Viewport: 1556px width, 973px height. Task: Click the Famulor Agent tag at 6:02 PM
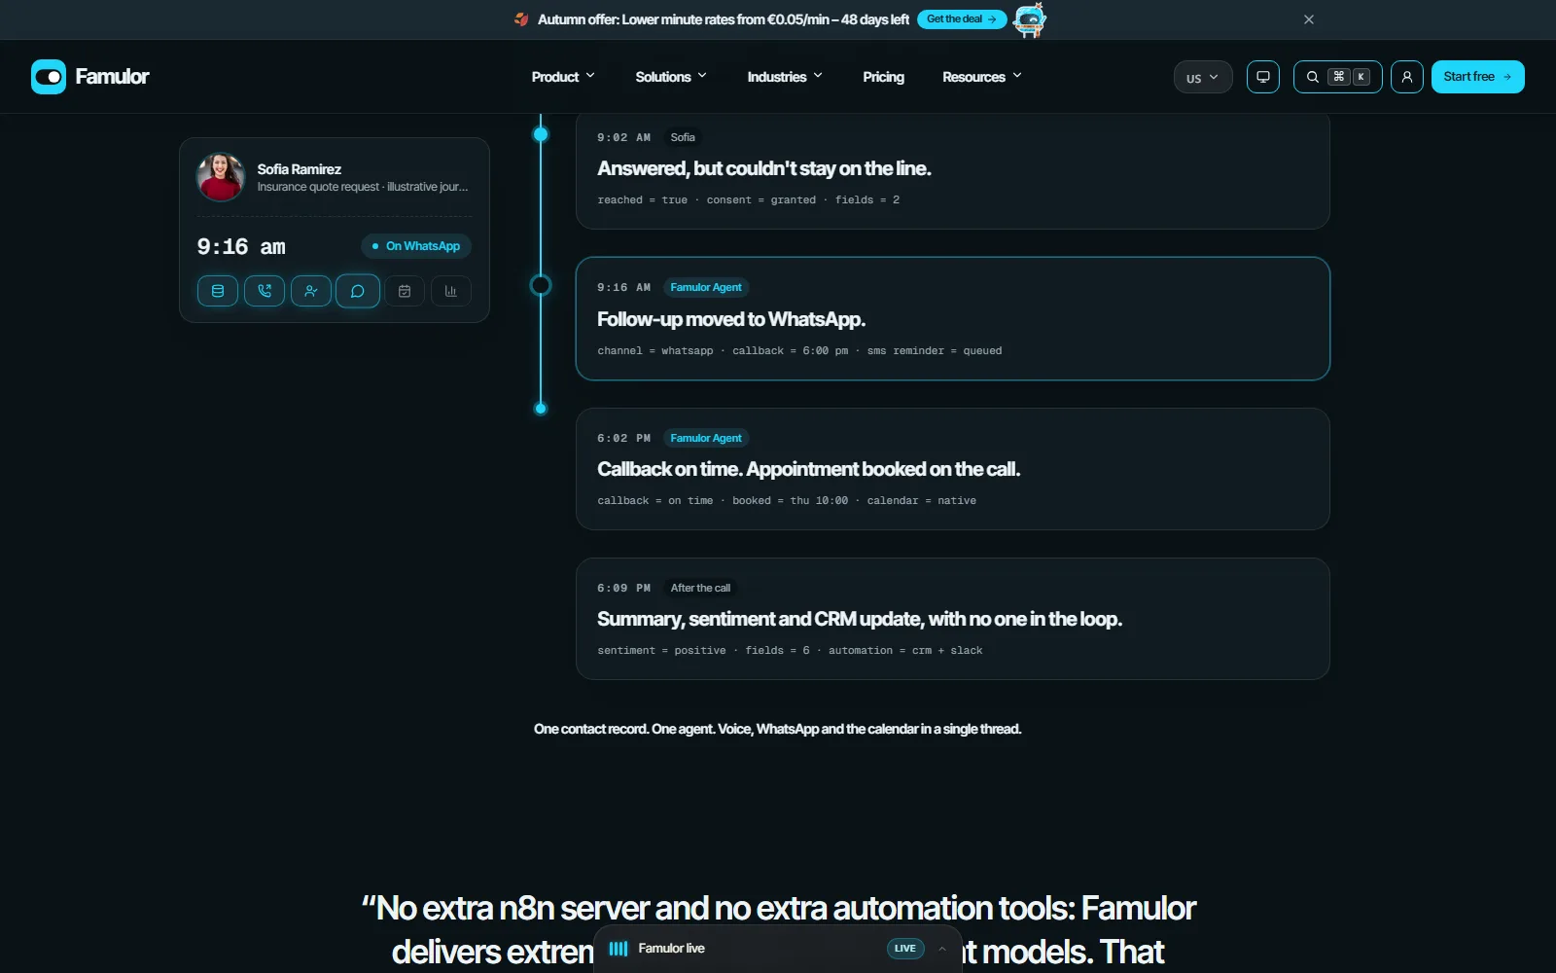706,438
